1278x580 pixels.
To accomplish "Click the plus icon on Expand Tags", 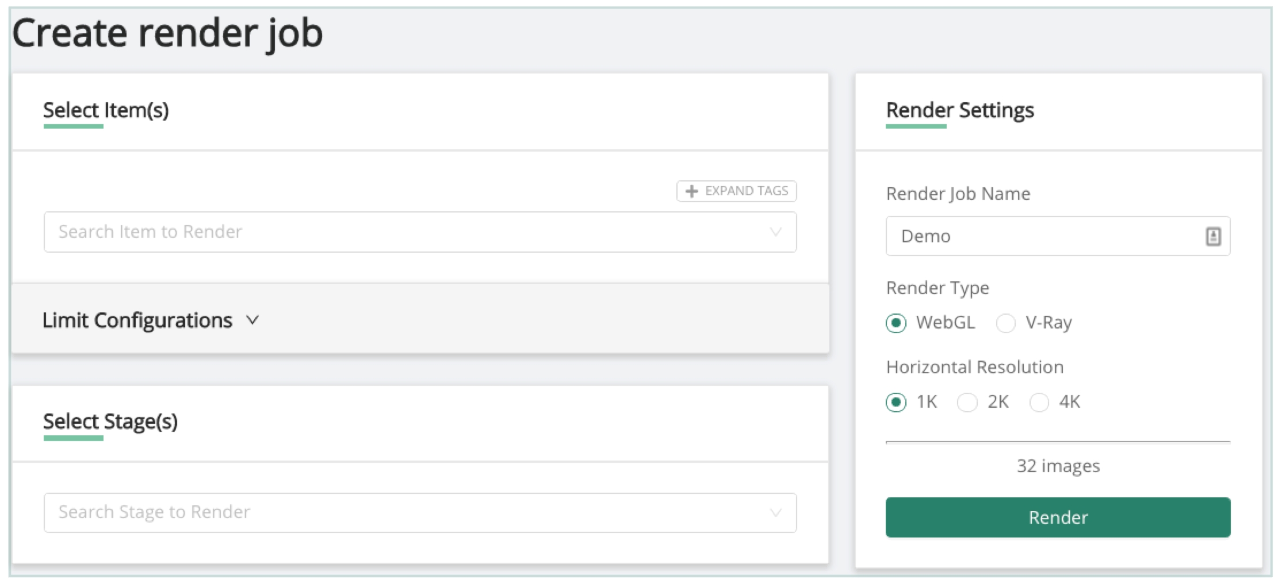I will (691, 191).
